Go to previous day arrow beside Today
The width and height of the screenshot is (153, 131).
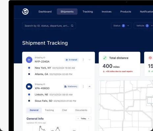click(x=78, y=119)
